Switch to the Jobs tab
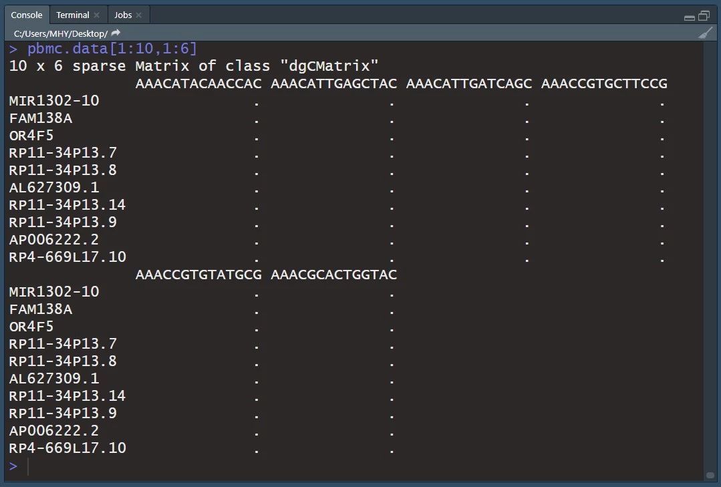Viewport: 721px width, 487px height. click(123, 15)
